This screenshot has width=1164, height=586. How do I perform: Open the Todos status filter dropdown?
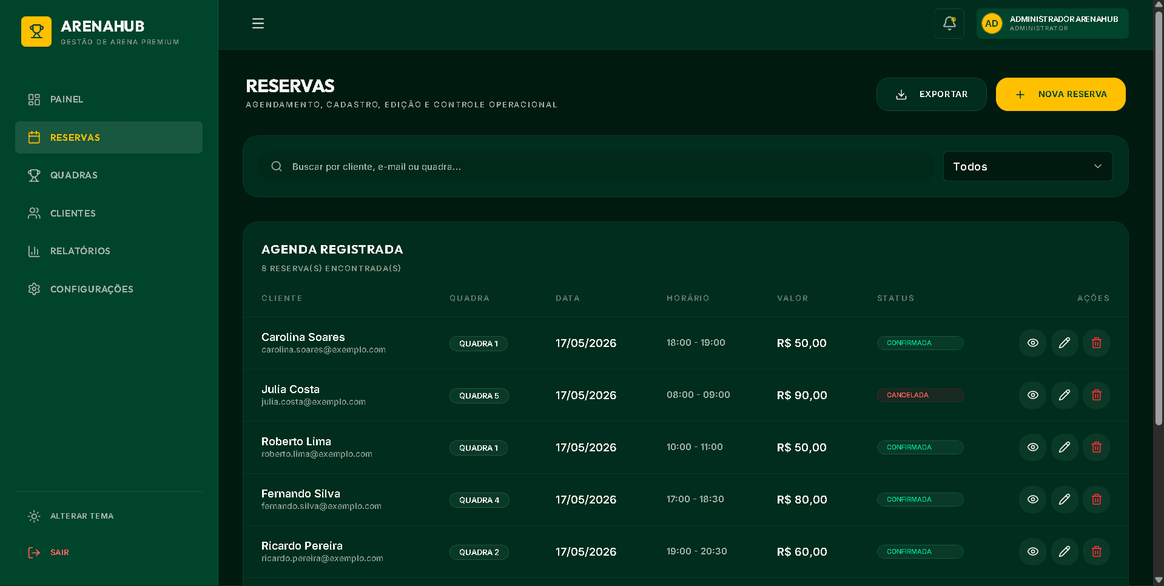coord(1028,166)
